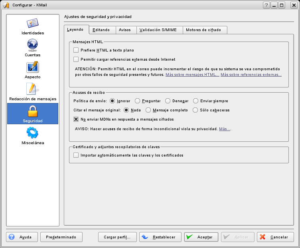
Task: Open the Aspecto settings icon
Action: [32, 67]
